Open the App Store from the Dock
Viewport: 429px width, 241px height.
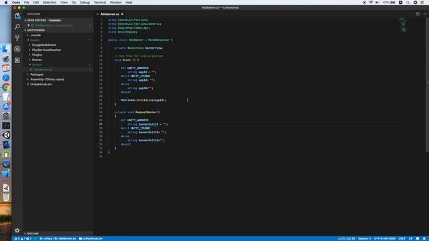click(6, 106)
